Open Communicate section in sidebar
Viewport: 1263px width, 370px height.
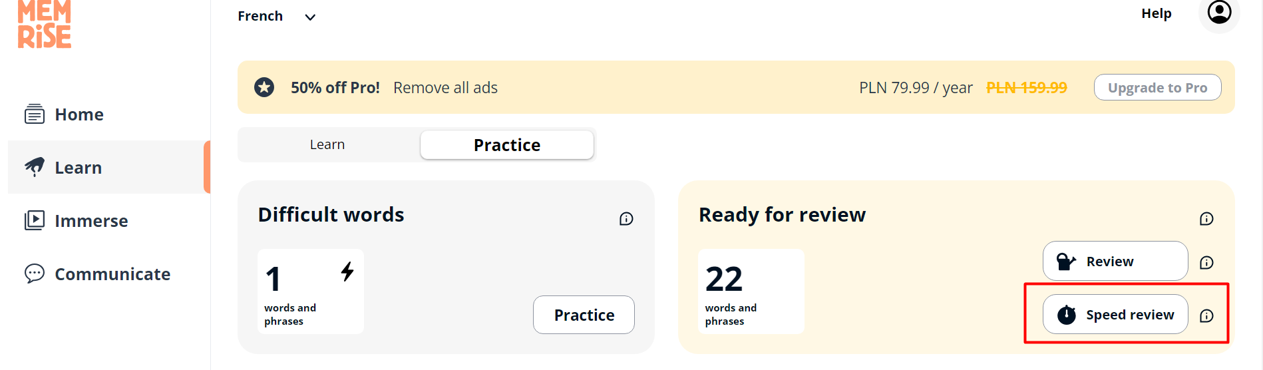coord(112,274)
